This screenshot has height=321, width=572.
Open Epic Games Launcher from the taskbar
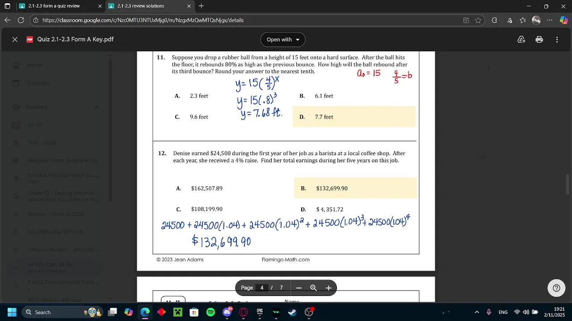click(260, 312)
